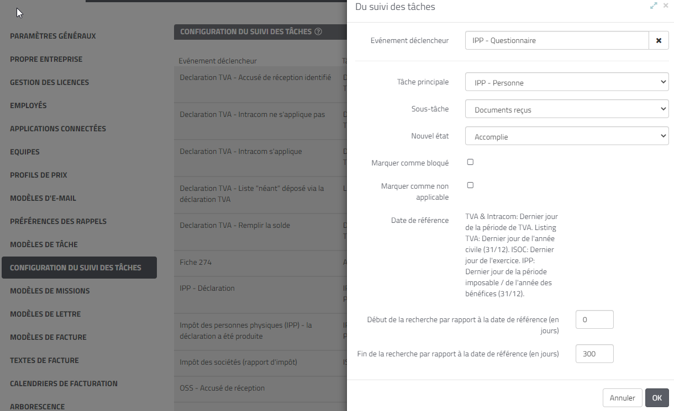Select the IPP - Déclaration row
Screen dimensions: 674x411
tap(207, 288)
